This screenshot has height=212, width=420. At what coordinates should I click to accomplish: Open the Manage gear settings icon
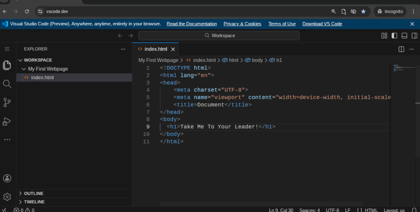pyautogui.click(x=7, y=197)
